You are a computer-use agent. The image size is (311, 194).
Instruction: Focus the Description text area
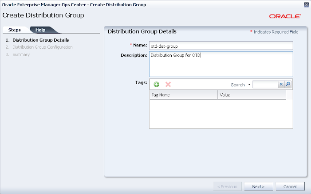click(x=221, y=64)
